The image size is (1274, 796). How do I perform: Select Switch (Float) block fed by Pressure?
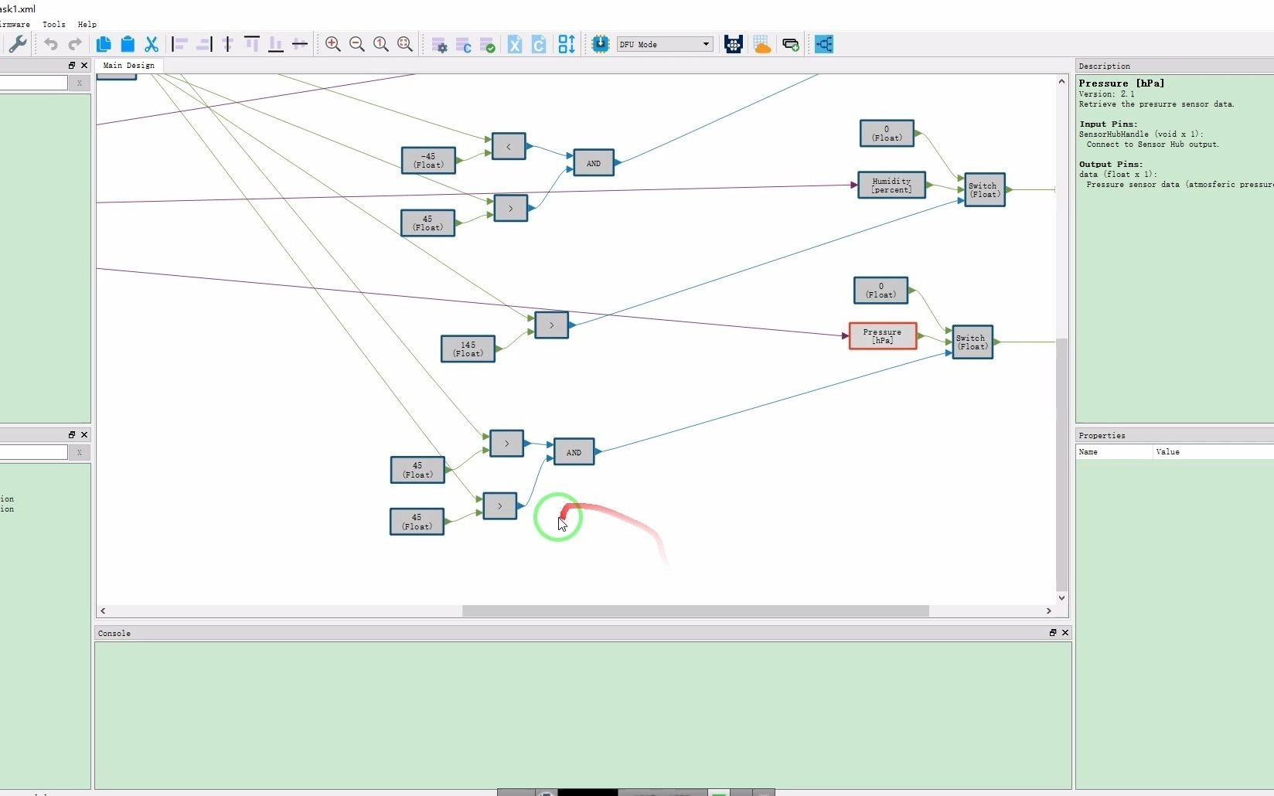(973, 342)
